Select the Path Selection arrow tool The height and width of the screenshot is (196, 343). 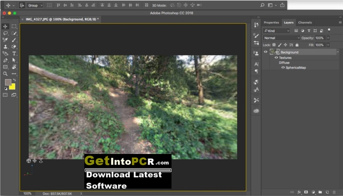click(14, 60)
